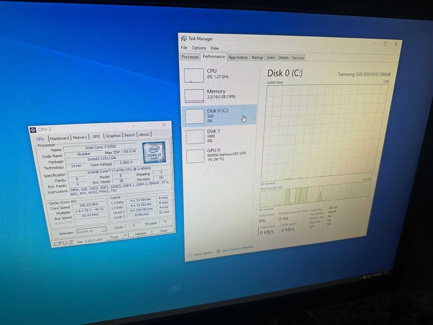The width and height of the screenshot is (433, 325).
Task: Select the Disk 0 (C:) SSD entry
Action: tap(220, 116)
